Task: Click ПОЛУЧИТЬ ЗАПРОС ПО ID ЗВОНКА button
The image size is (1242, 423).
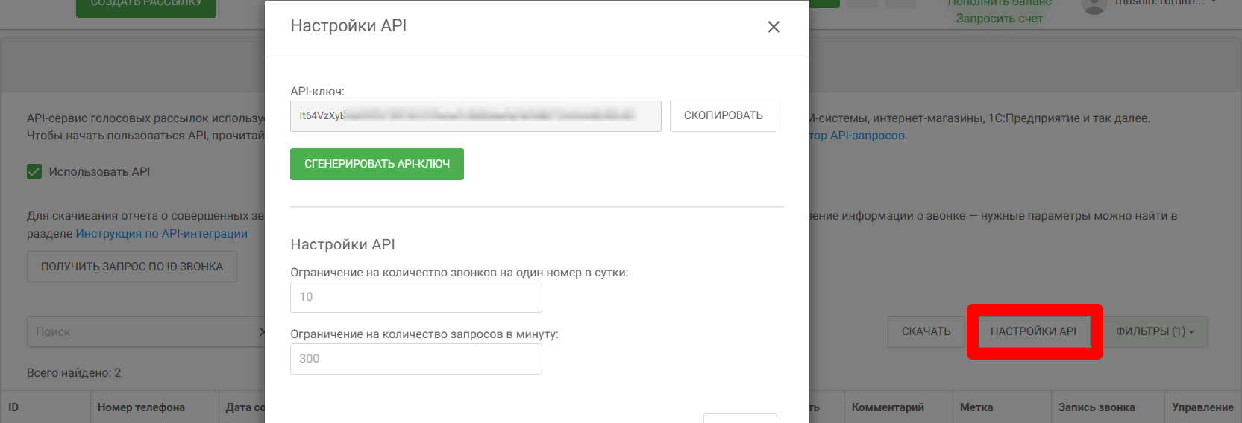Action: (x=132, y=267)
